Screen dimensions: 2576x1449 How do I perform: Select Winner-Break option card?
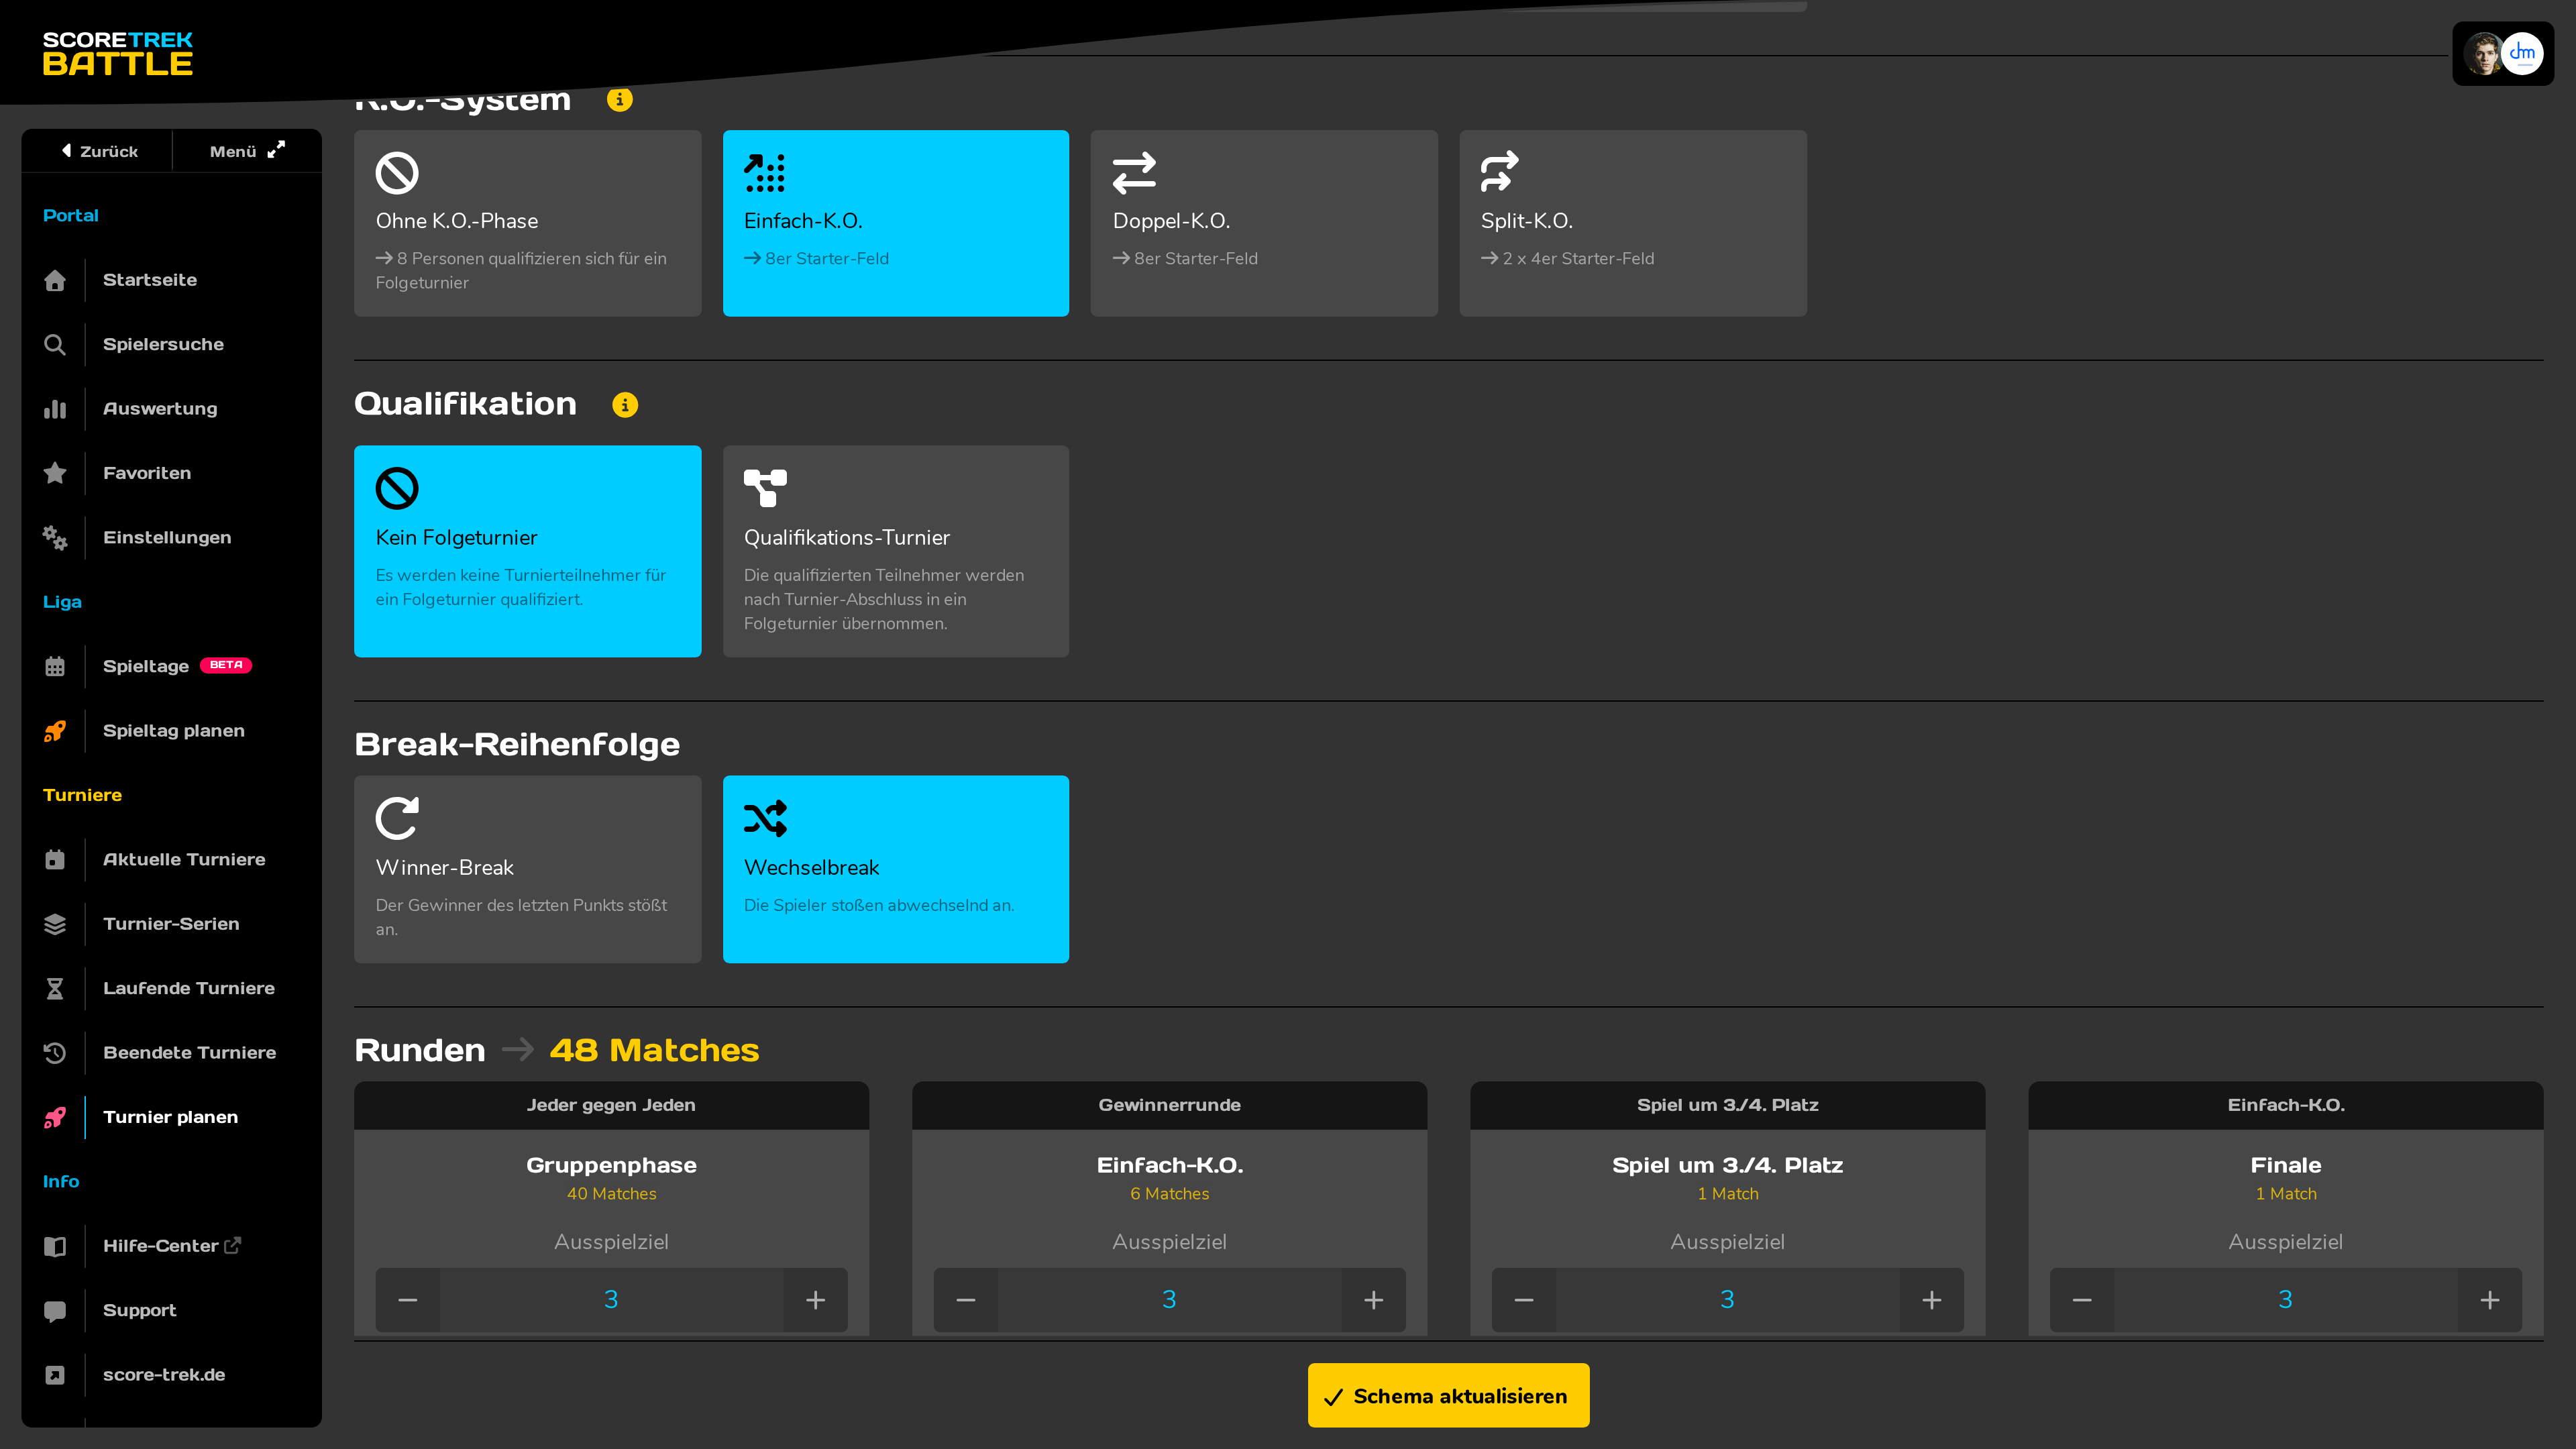527,869
